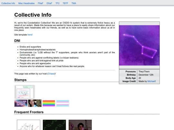Select the DSaF navigation link
The width and height of the screenshot is (174, 130).
click(x=49, y=3)
